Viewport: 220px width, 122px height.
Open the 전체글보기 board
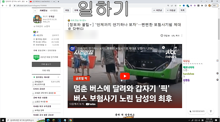point(39,82)
